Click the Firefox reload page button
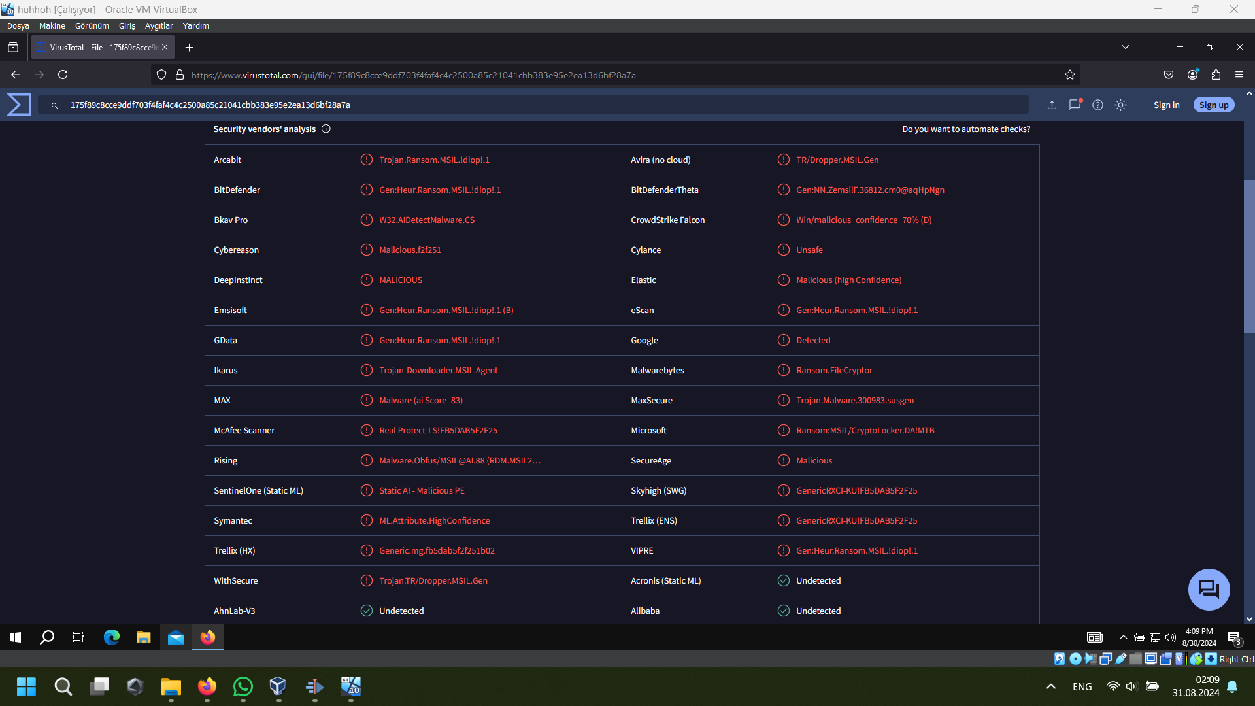The width and height of the screenshot is (1255, 706). 63,75
